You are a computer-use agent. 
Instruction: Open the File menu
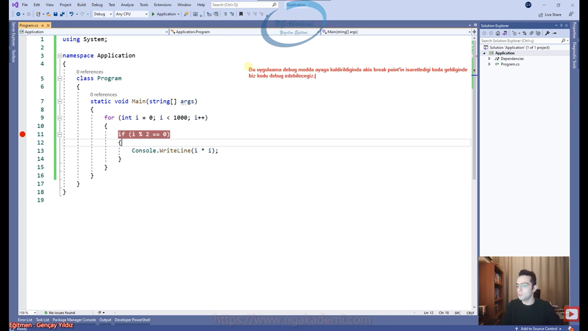(25, 5)
